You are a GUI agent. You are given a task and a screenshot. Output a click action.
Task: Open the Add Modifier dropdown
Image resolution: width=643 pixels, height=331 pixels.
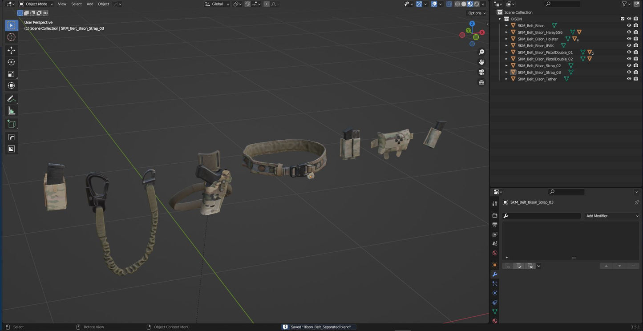(612, 216)
